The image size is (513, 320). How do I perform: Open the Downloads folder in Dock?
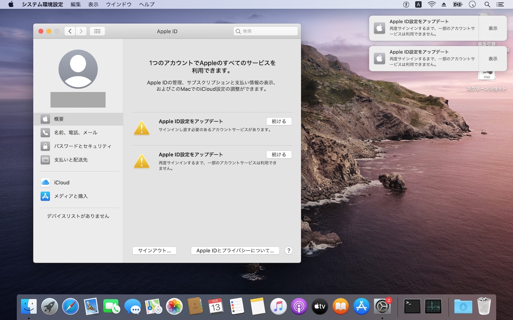pyautogui.click(x=463, y=306)
